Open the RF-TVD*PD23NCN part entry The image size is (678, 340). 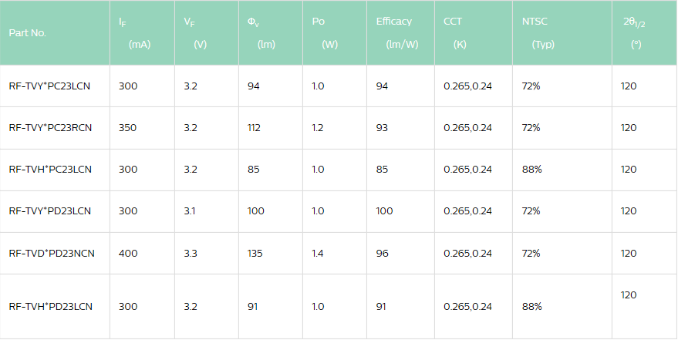click(50, 253)
